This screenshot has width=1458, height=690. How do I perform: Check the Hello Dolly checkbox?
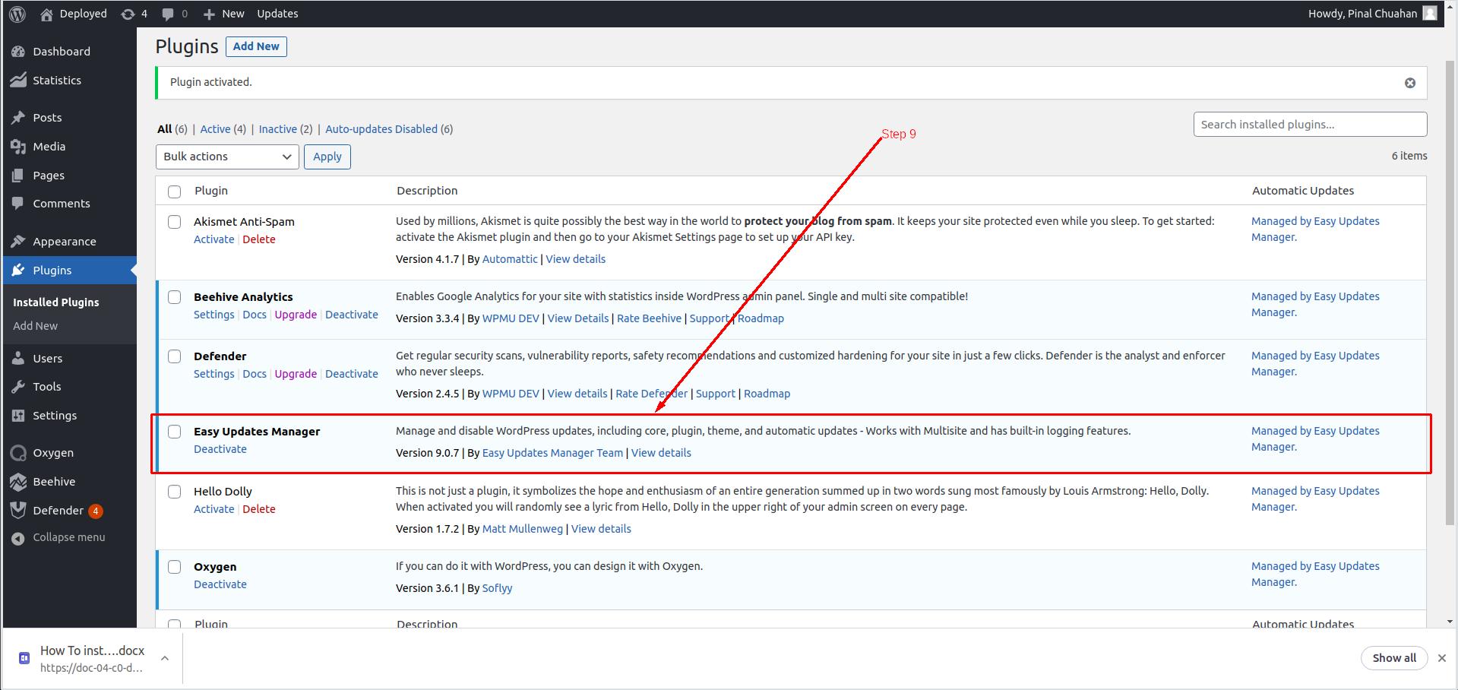pos(175,492)
